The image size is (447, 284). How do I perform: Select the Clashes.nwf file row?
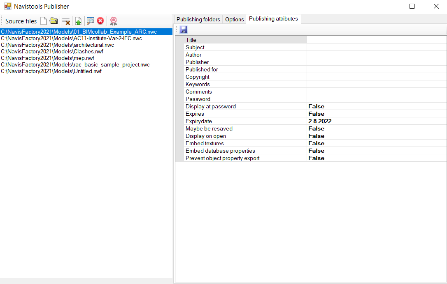86,51
